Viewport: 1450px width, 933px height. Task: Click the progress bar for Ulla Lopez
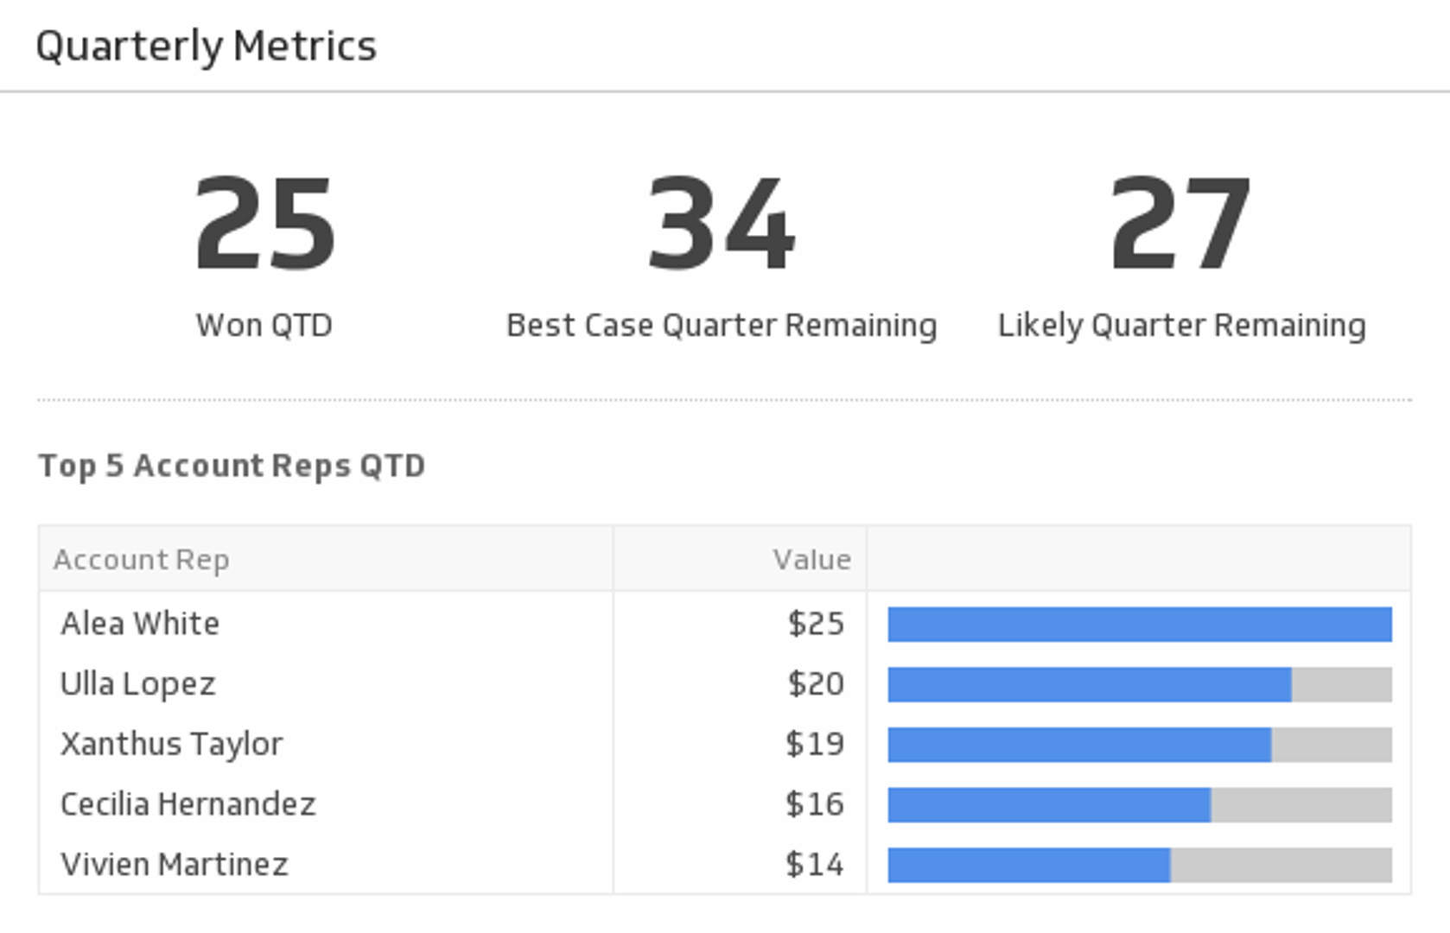click(1139, 685)
